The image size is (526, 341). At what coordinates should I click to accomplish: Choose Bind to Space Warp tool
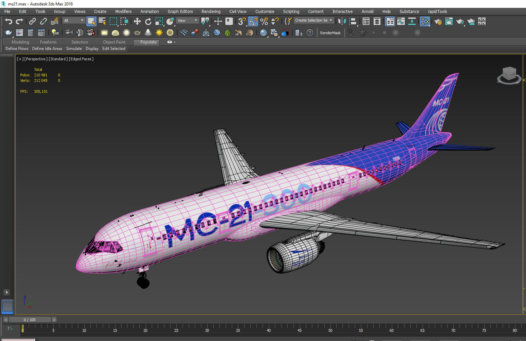point(54,21)
